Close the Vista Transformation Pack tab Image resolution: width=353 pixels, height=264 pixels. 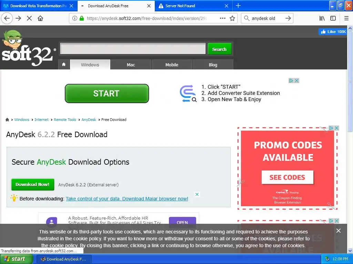tap(71, 6)
